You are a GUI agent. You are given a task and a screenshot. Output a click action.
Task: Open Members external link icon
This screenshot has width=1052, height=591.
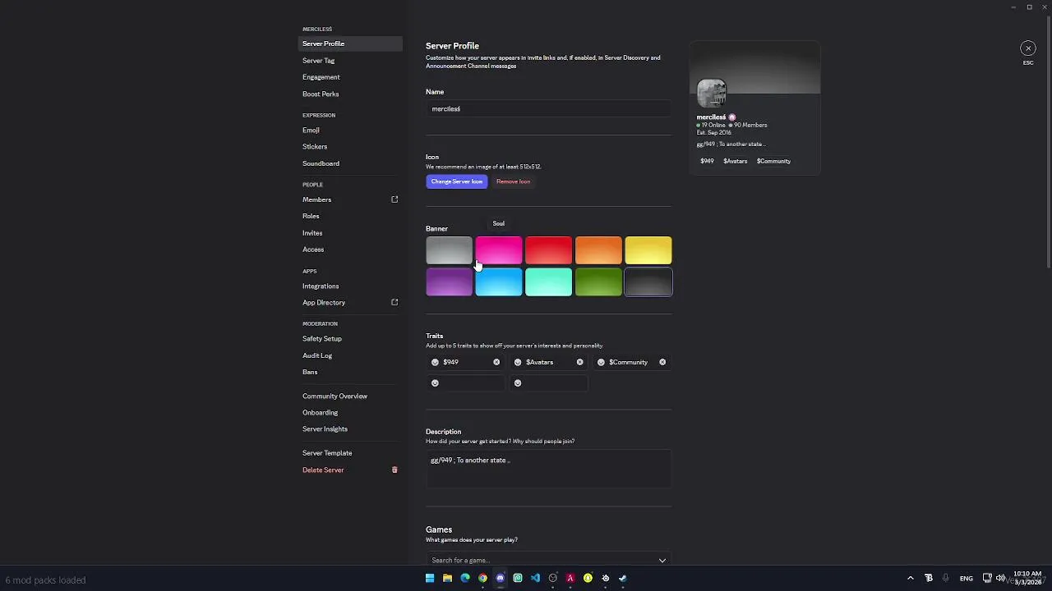[x=394, y=199]
